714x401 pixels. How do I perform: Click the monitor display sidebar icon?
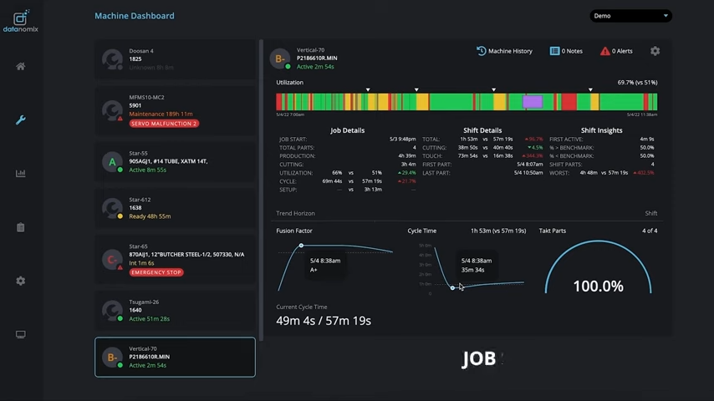[x=21, y=334]
